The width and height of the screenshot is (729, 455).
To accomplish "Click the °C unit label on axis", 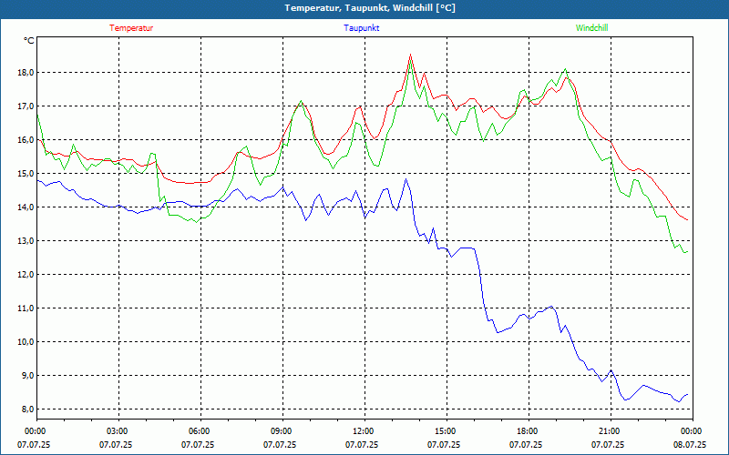I will (x=29, y=41).
